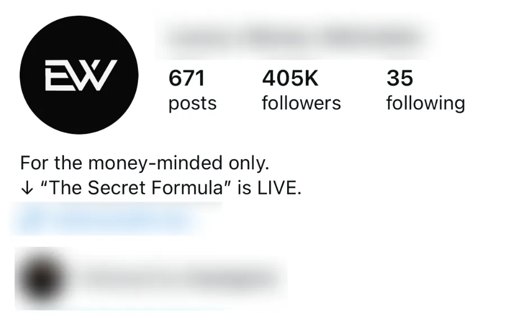View the 405K followers list
515x318 pixels.
tap(290, 78)
